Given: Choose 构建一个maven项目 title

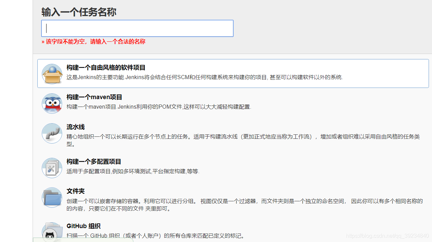Looking at the screenshot, I should pyautogui.click(x=94, y=97).
